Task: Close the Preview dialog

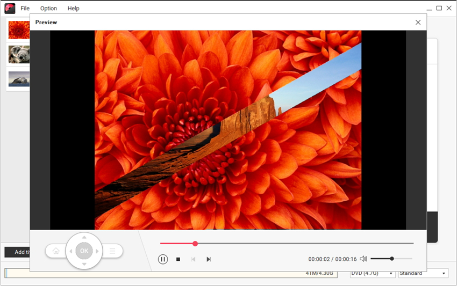Action: click(418, 23)
